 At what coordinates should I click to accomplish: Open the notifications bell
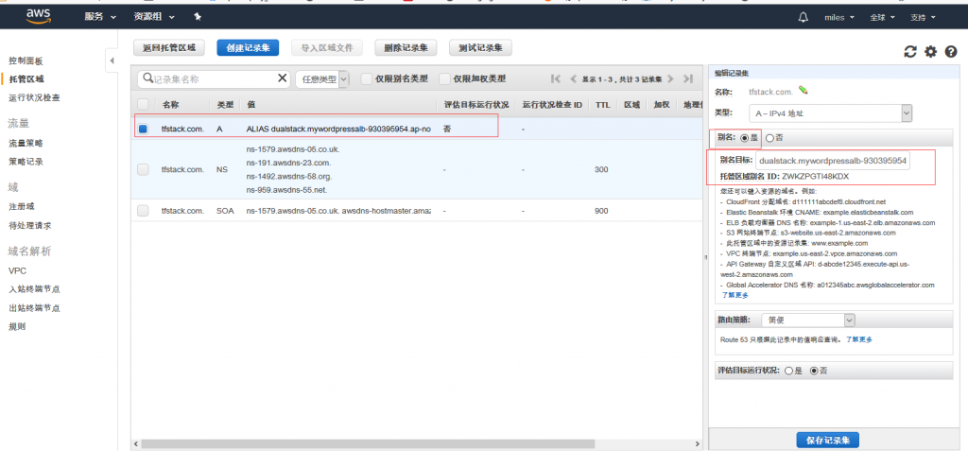tap(804, 17)
